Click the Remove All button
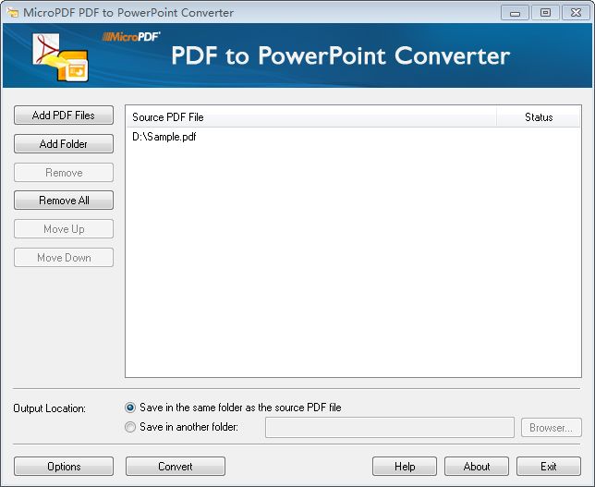Screen dimensions: 595x487 coord(64,200)
